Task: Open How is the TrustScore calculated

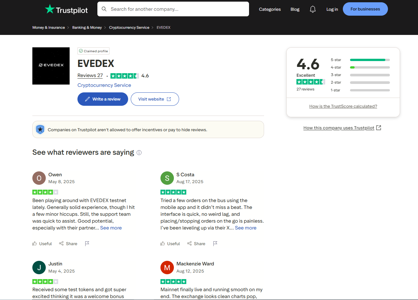Action: (343, 106)
